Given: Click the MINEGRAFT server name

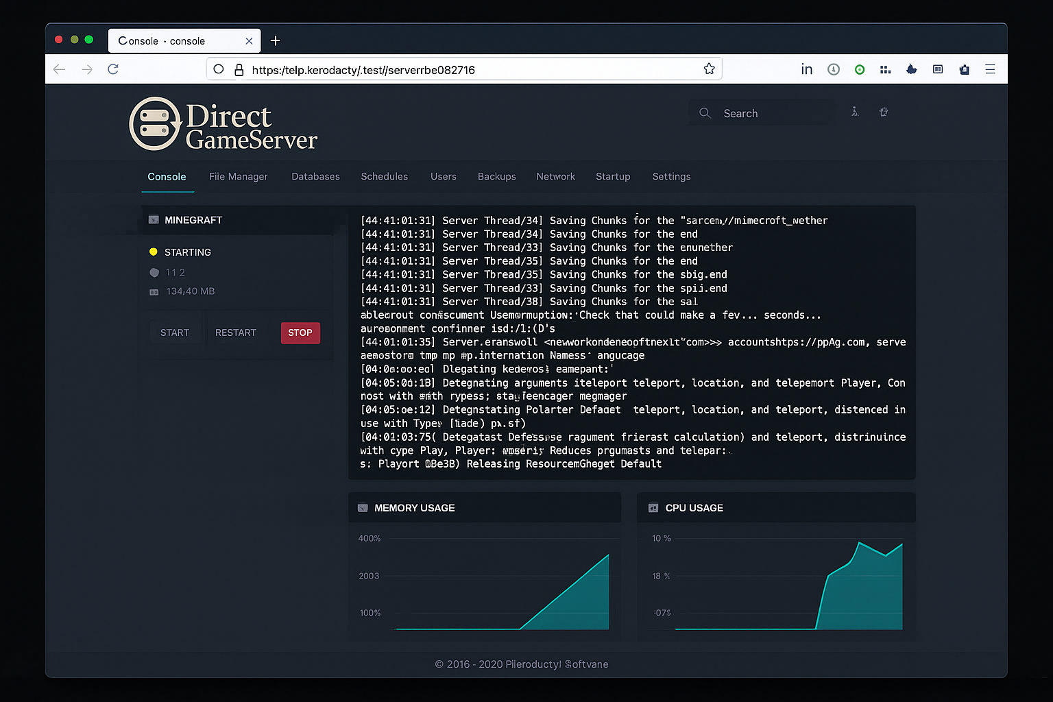Looking at the screenshot, I should pyautogui.click(x=193, y=220).
